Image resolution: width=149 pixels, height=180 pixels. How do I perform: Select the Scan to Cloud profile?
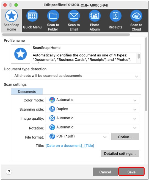[136, 16]
